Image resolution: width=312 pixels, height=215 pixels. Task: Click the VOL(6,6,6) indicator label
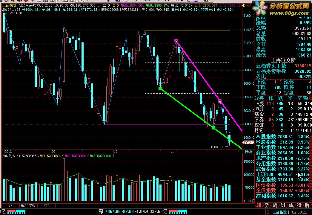11,156
